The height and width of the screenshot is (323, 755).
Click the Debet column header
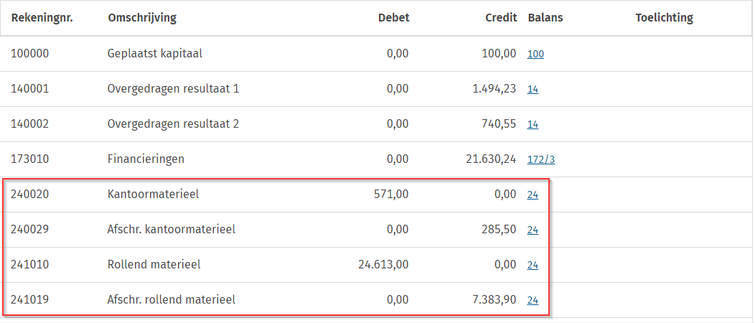(393, 18)
